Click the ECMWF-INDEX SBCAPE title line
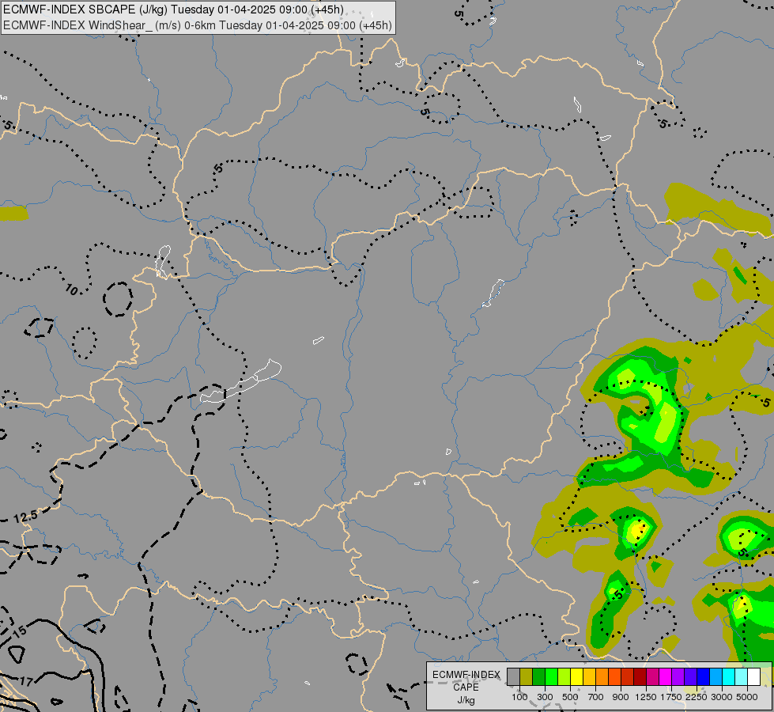 pos(173,9)
